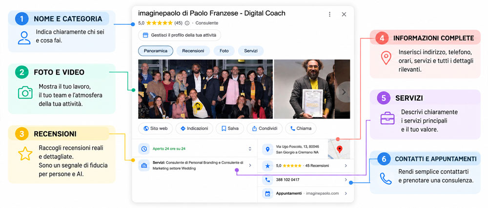Click the Sito web button

pos(155,128)
